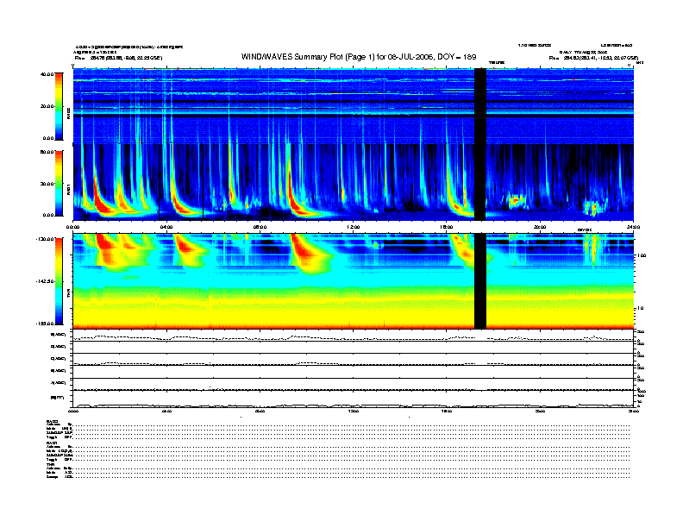
Task: Click the vertical RAD2 panel axis label
Action: point(69,113)
